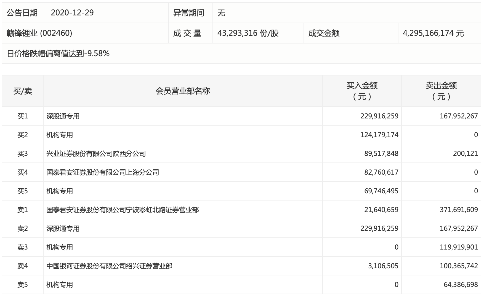484x298 pixels.
Task: Open 兴业证券股份有限公司陕西分公司 entry
Action: pos(96,154)
